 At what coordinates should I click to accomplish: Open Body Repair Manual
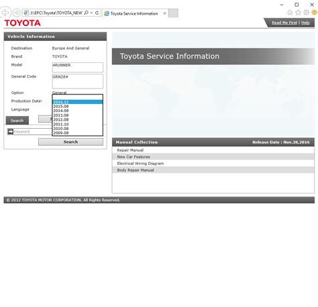coord(136,170)
